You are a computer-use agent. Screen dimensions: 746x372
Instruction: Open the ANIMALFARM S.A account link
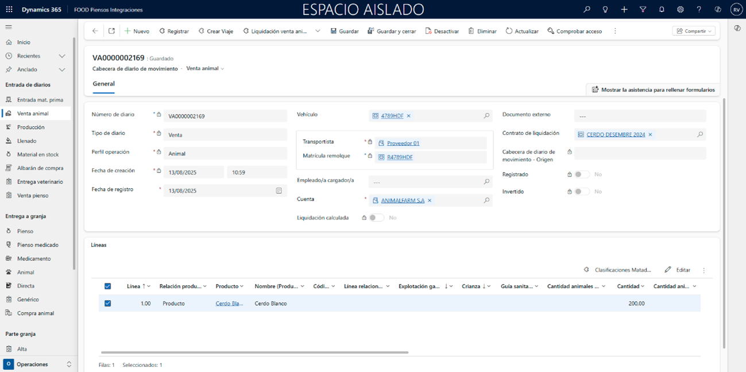(403, 200)
